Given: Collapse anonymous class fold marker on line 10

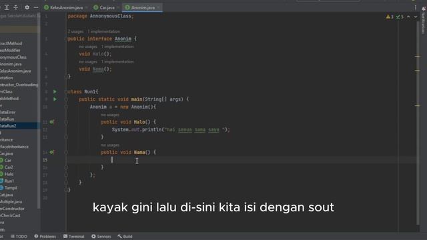Looking at the screenshot, I should coord(66,107).
